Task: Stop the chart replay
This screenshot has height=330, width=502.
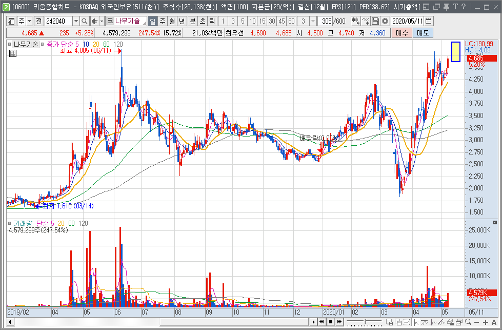Action: tap(331, 322)
